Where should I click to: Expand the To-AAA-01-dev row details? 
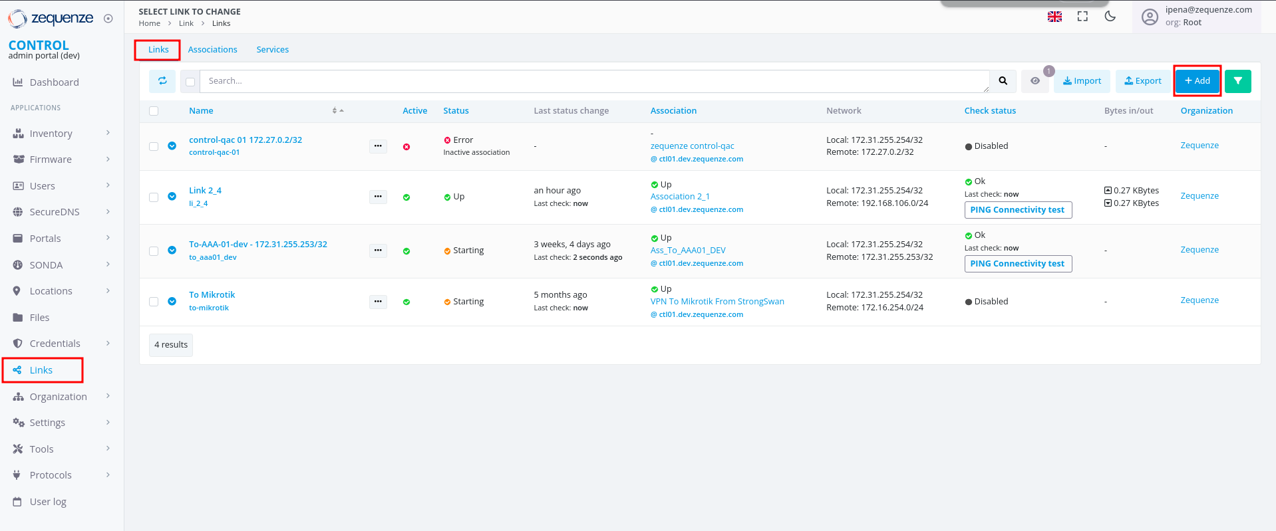172,251
